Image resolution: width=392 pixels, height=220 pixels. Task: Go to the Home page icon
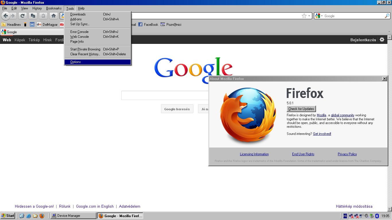53,16
